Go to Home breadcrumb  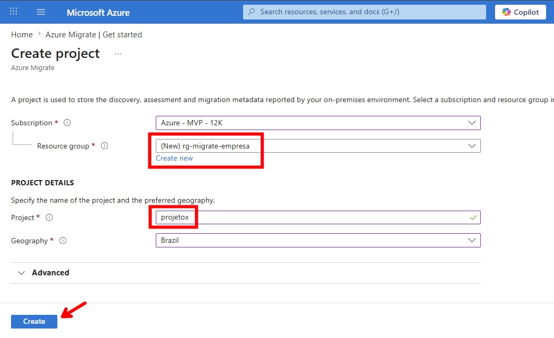tap(22, 35)
